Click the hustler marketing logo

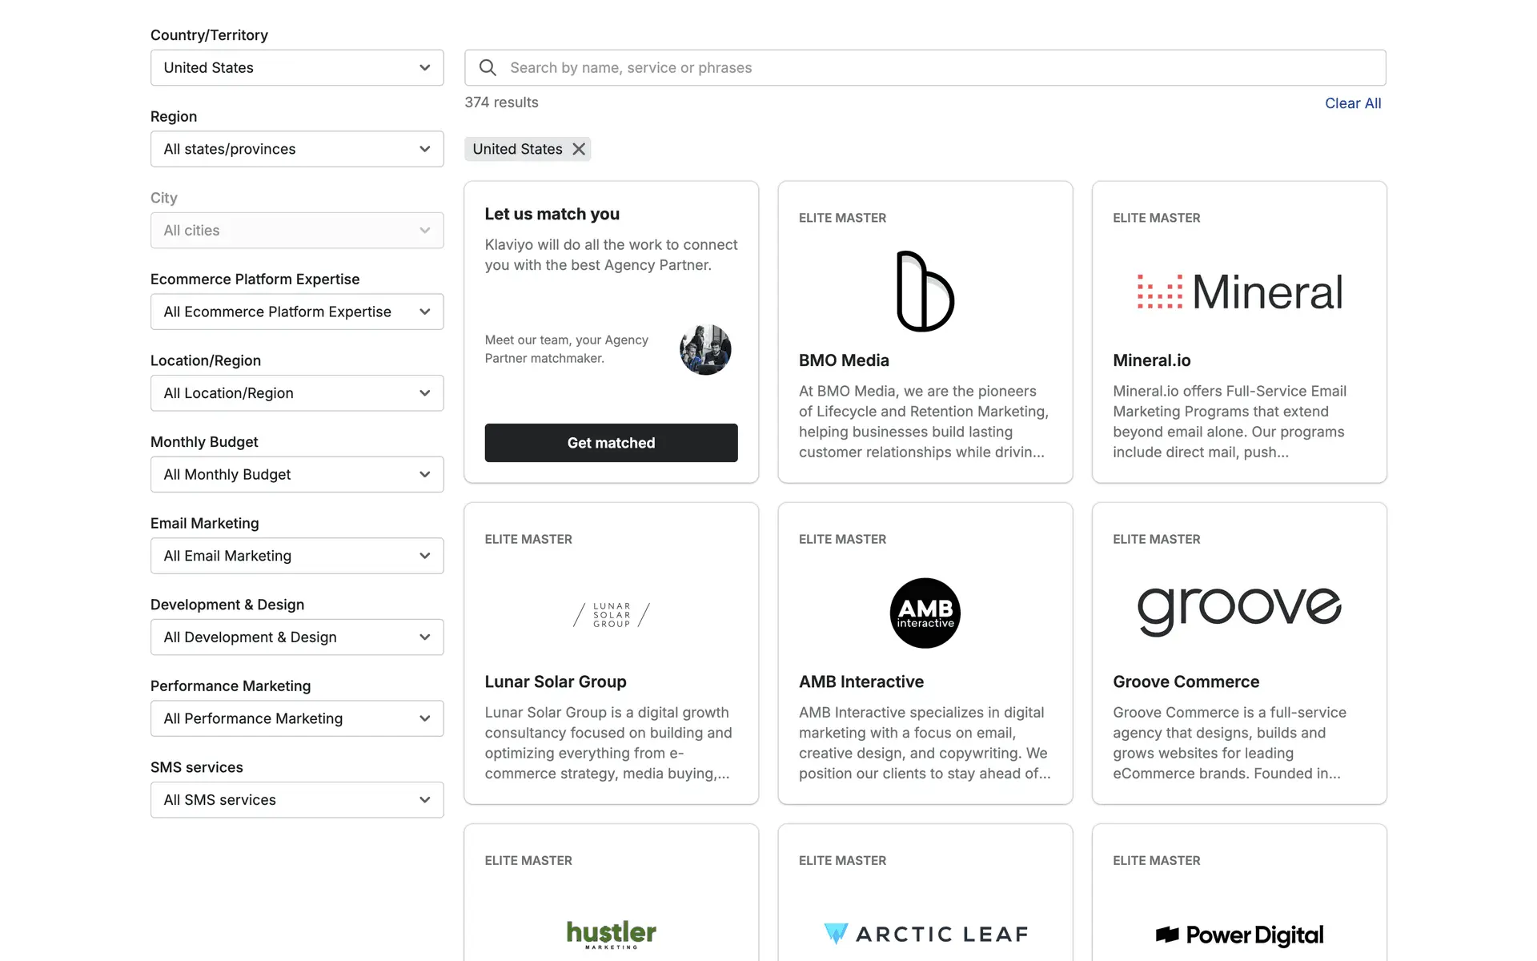611,934
